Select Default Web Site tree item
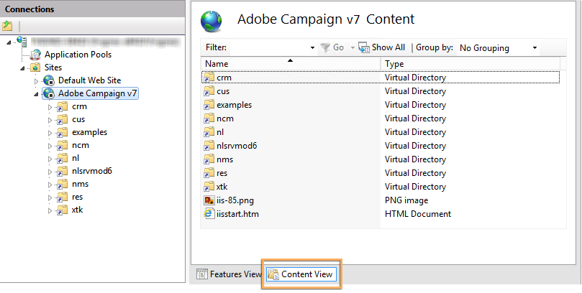 (x=89, y=80)
